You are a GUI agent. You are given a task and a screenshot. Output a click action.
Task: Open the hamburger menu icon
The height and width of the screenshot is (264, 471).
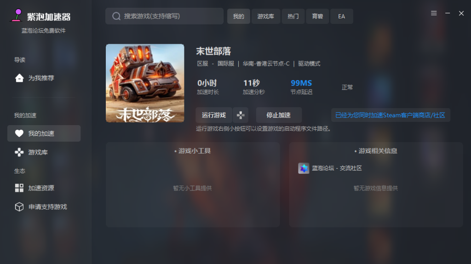pos(434,13)
